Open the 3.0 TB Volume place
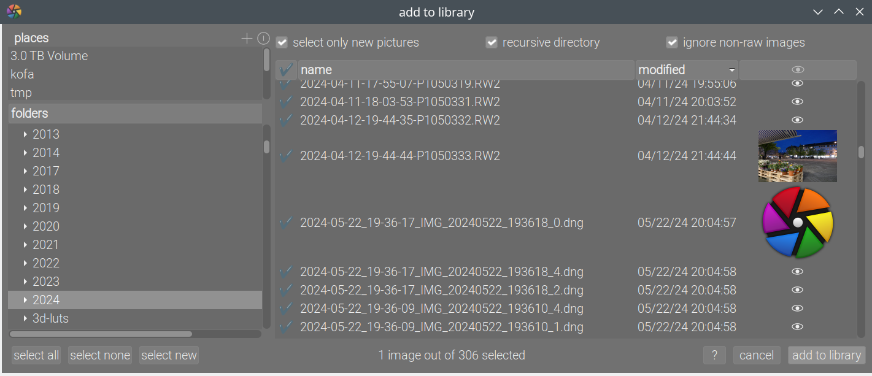The width and height of the screenshot is (872, 376). (49, 56)
